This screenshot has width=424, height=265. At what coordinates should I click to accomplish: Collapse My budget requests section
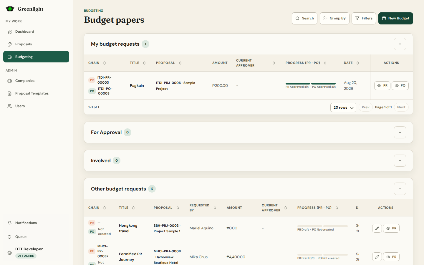click(x=400, y=44)
